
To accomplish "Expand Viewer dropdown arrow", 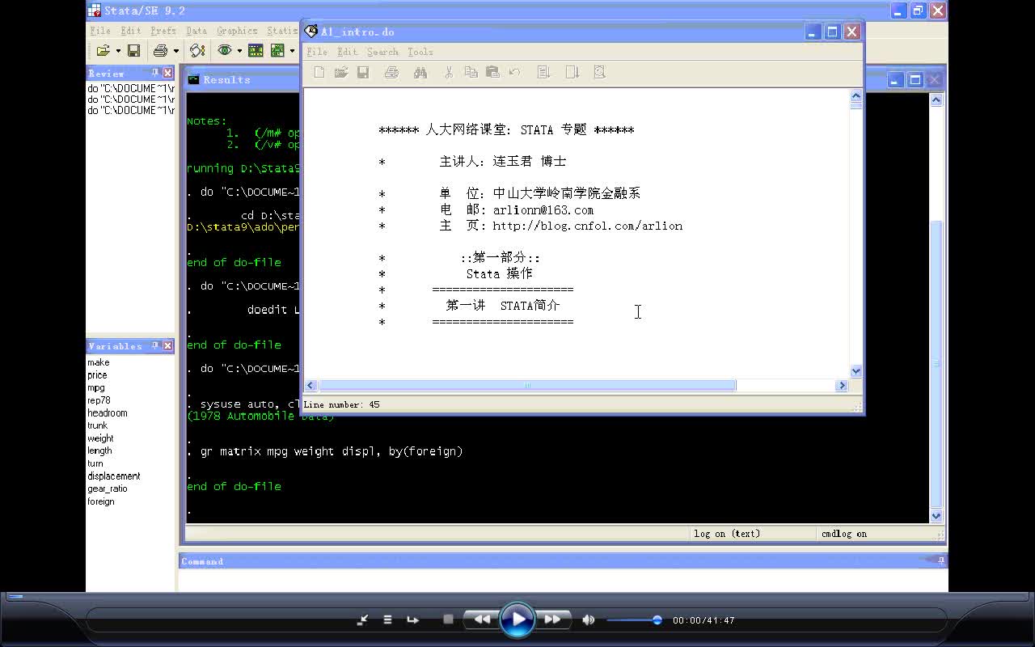I will (239, 51).
